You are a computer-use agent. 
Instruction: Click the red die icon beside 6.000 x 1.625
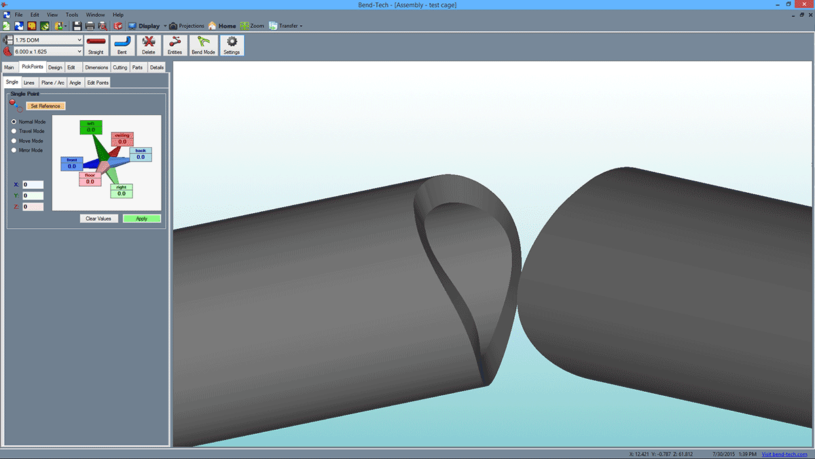(x=7, y=51)
